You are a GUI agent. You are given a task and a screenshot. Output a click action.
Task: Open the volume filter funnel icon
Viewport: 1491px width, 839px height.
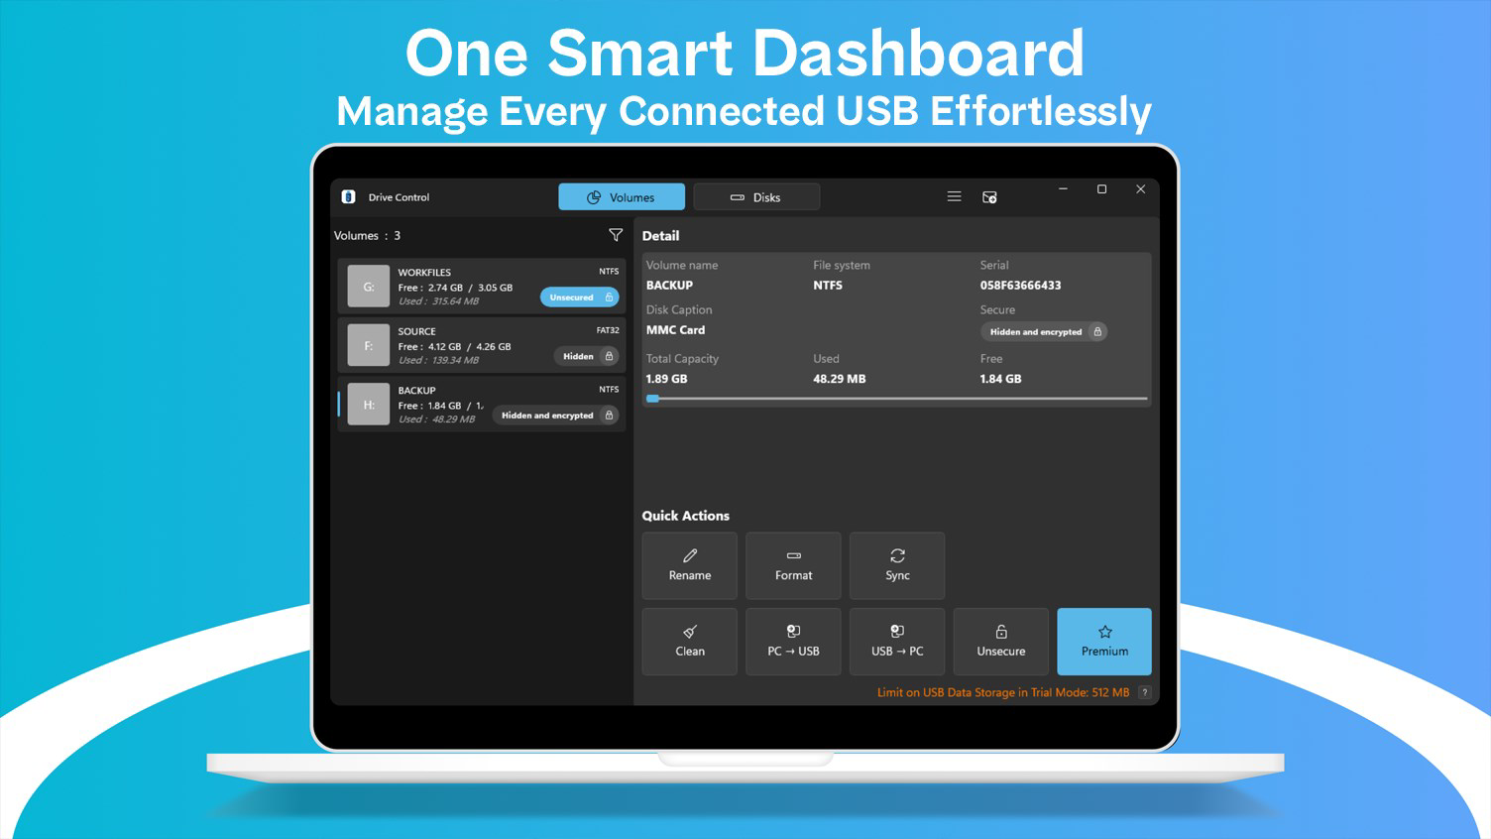616,235
